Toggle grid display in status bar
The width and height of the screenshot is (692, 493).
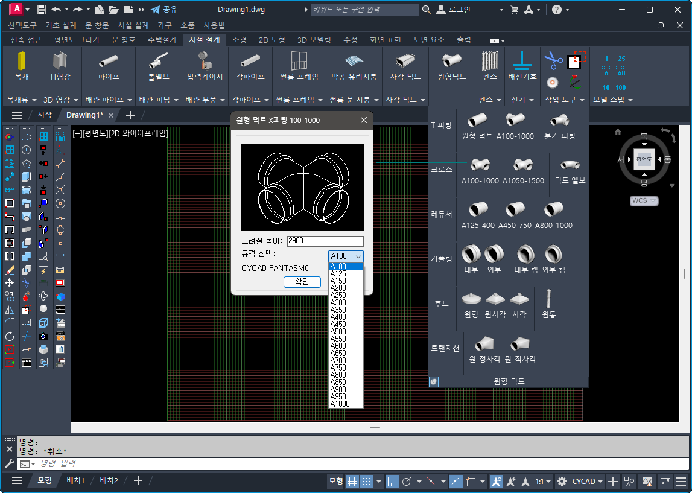(x=352, y=481)
